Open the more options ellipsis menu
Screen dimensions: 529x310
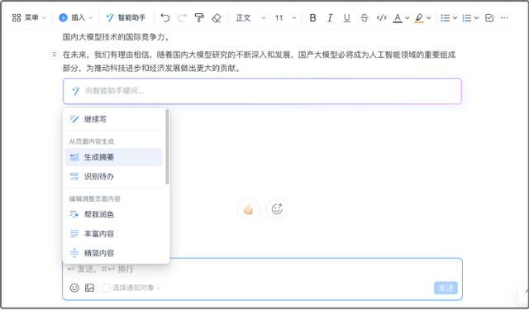pyautogui.click(x=504, y=17)
